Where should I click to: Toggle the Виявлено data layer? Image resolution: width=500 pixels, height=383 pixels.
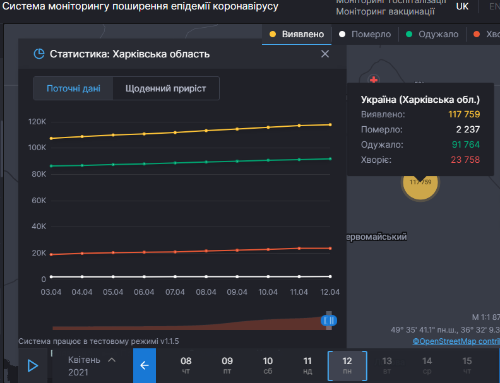[297, 34]
